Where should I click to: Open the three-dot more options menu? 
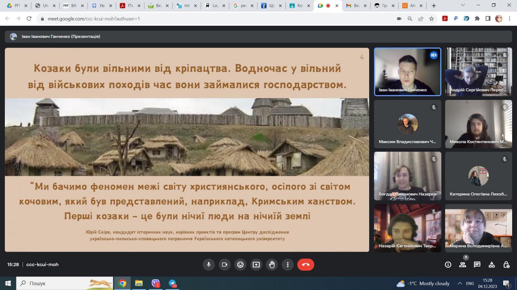pyautogui.click(x=288, y=265)
